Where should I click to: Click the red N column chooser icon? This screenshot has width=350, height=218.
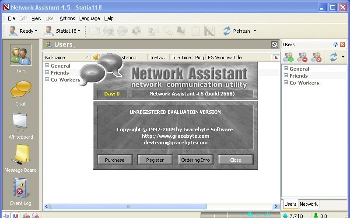point(276,58)
